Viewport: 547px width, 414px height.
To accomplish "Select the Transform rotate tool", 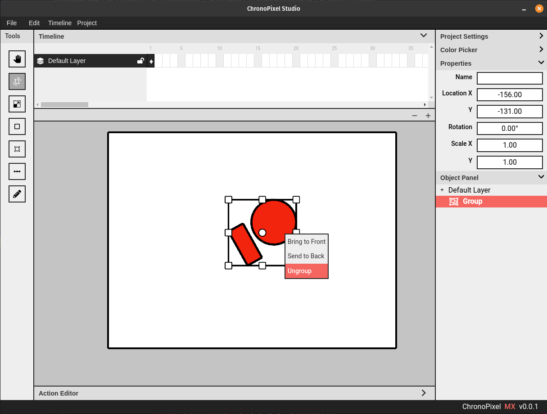I will (17, 81).
